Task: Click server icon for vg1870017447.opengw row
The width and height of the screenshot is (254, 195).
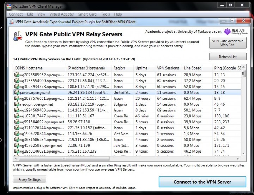Action: click(17, 116)
